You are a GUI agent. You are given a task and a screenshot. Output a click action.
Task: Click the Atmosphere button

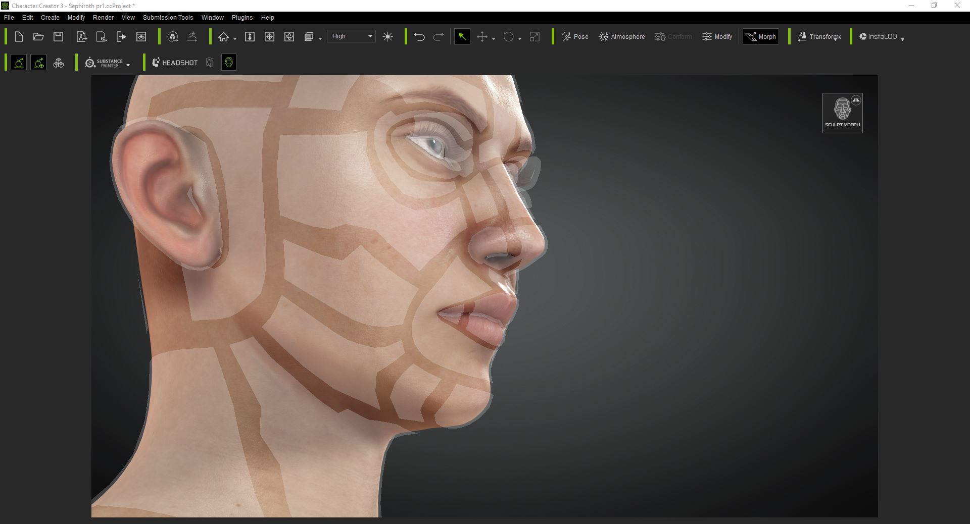621,36
